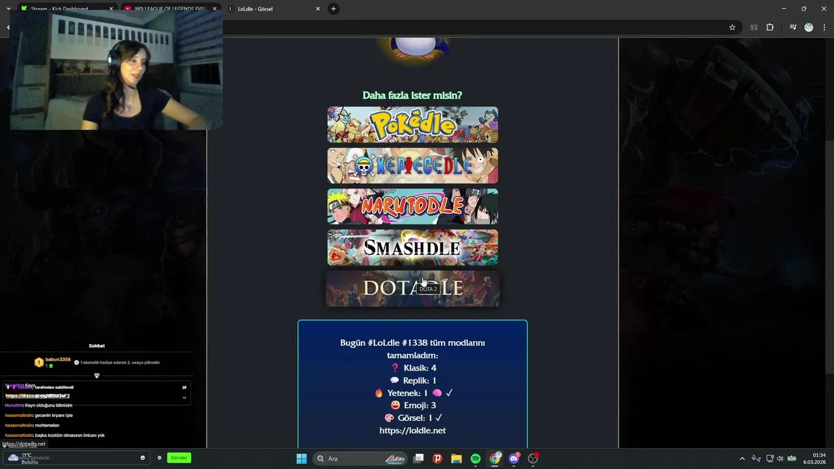Viewport: 834px width, 469px height.
Task: Open the Windows Start menu
Action: pos(302,459)
